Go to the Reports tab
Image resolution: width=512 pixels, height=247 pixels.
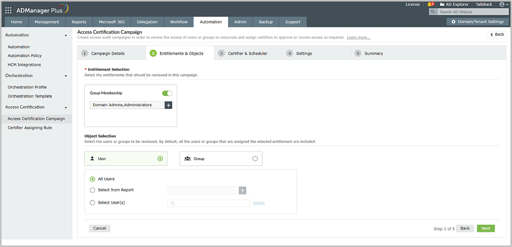(x=79, y=22)
